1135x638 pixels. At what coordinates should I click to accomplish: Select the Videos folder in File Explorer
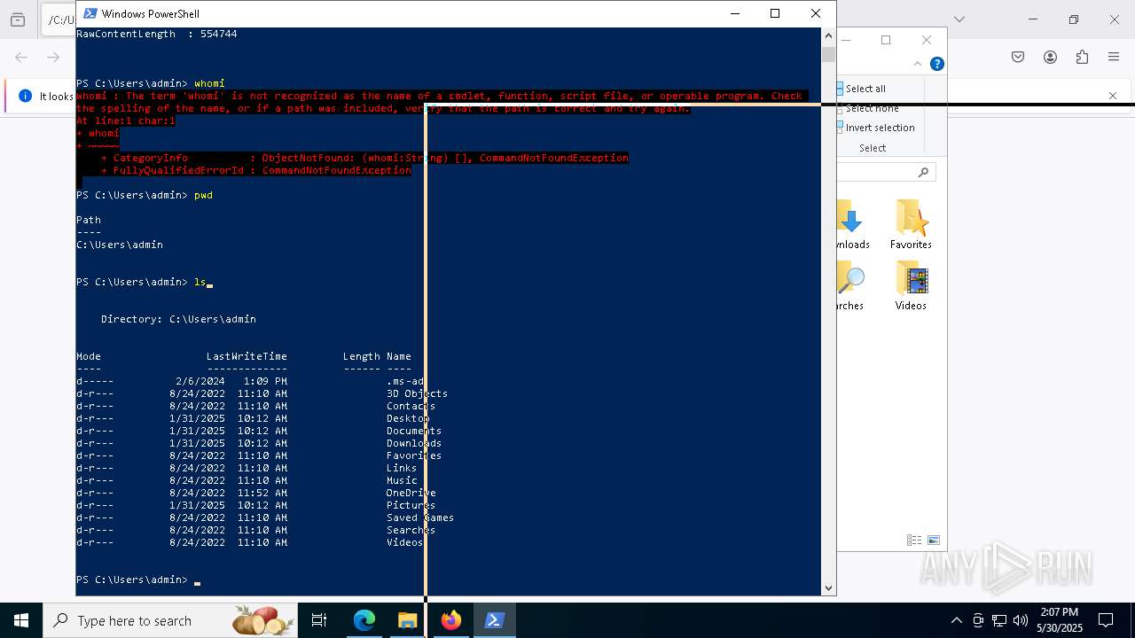coord(911,286)
